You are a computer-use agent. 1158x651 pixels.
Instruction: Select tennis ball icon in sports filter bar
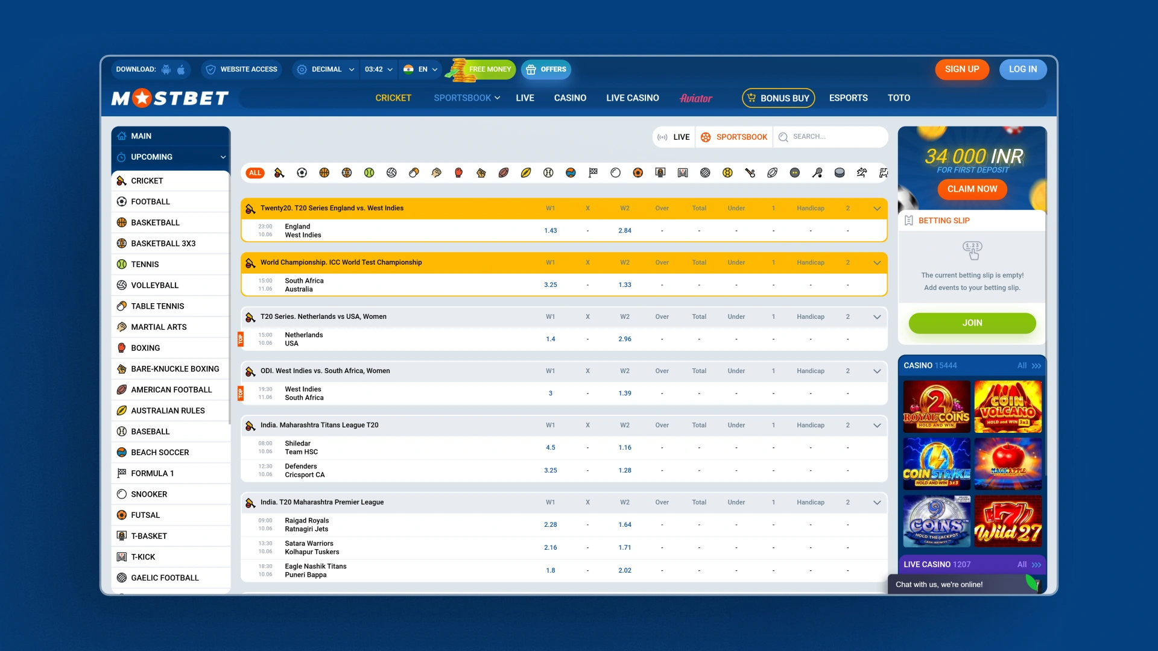[x=369, y=173]
